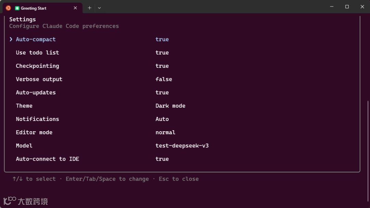This screenshot has height=208, width=370.
Task: Select the Greeting Start tab
Action: pyautogui.click(x=42, y=8)
